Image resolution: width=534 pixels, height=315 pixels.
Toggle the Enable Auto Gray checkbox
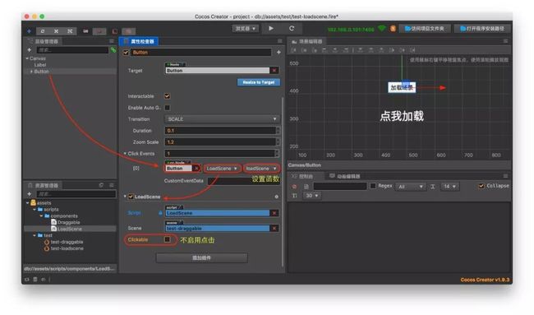[x=168, y=108]
